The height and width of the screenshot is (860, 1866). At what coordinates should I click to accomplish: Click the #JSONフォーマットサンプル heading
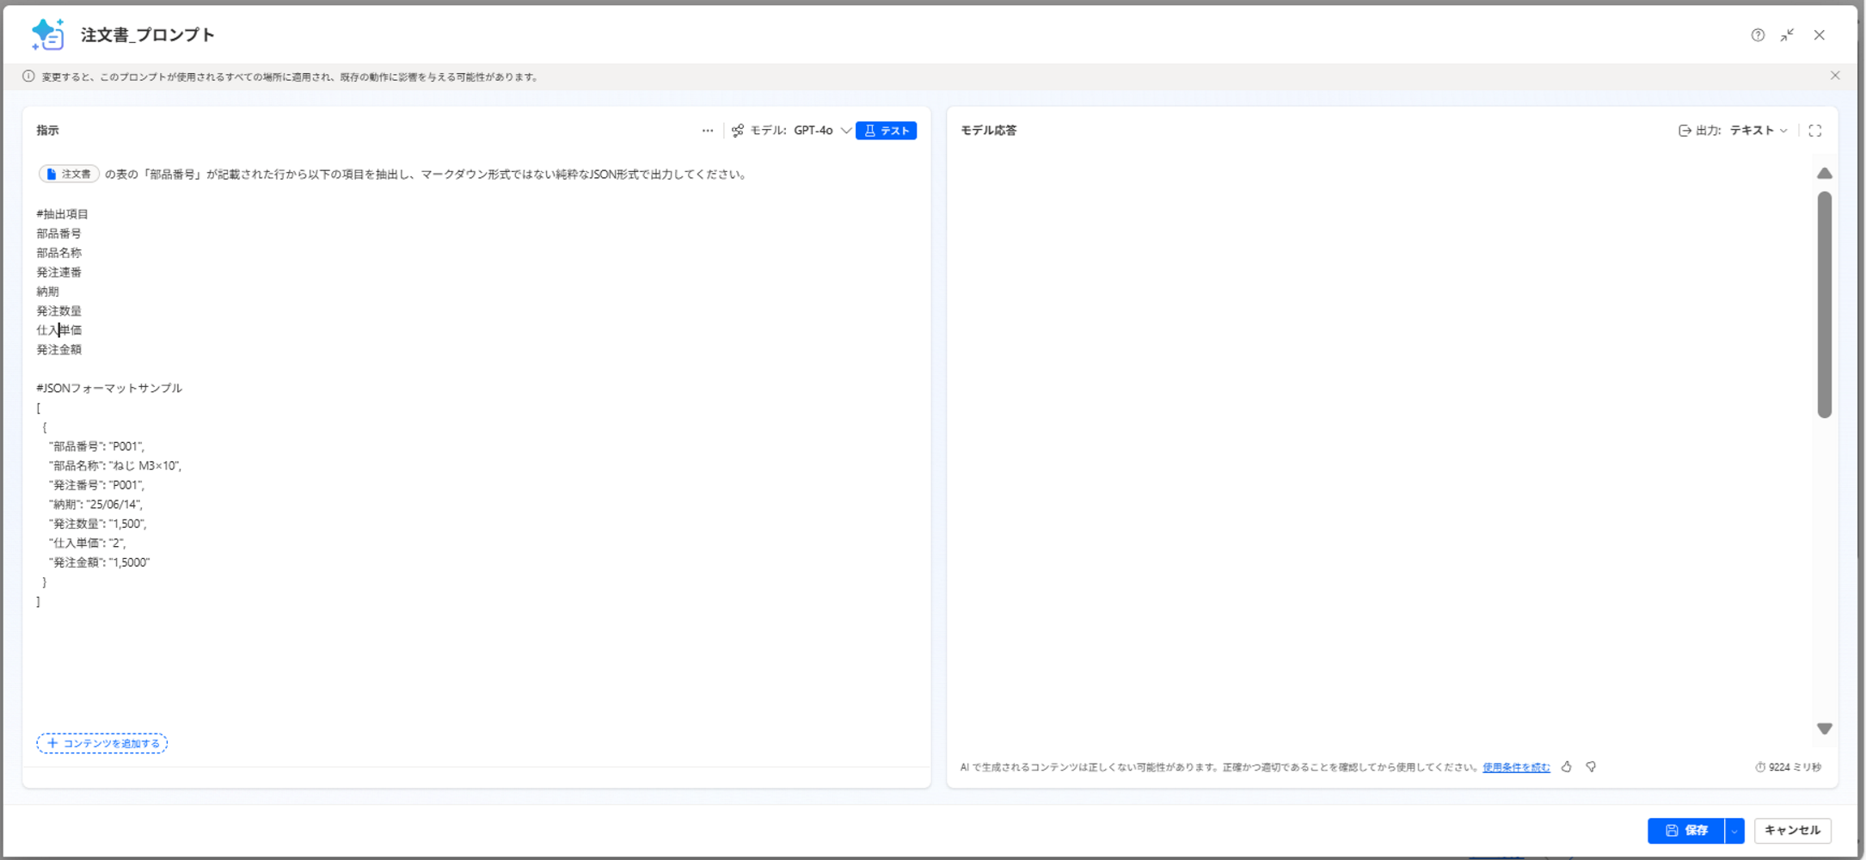(109, 389)
